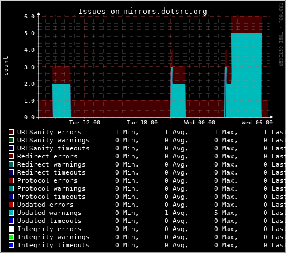Select the Updated timeouts legend label

tap(49, 221)
